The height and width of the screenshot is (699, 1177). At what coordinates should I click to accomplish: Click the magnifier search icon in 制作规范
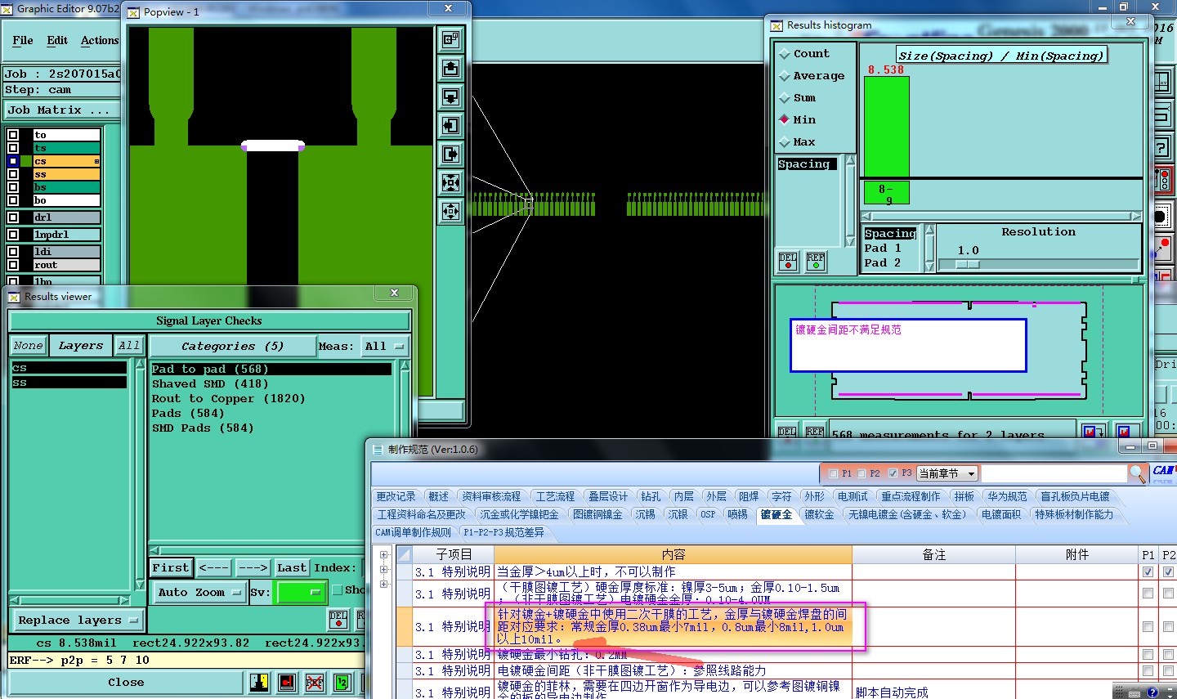[1137, 473]
